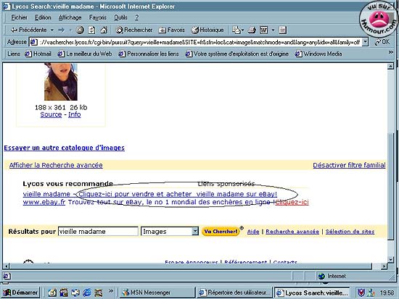The height and width of the screenshot is (299, 399).
Task: Open the Images category combo box
Action: [170, 232]
